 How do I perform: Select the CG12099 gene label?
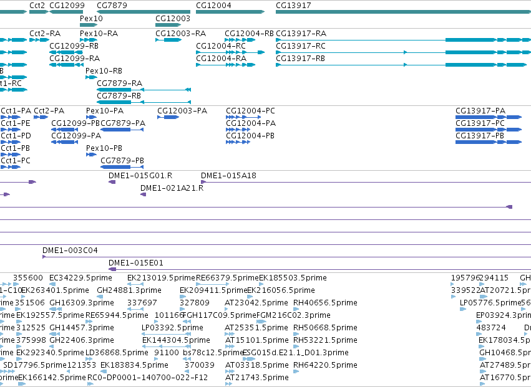pos(67,6)
